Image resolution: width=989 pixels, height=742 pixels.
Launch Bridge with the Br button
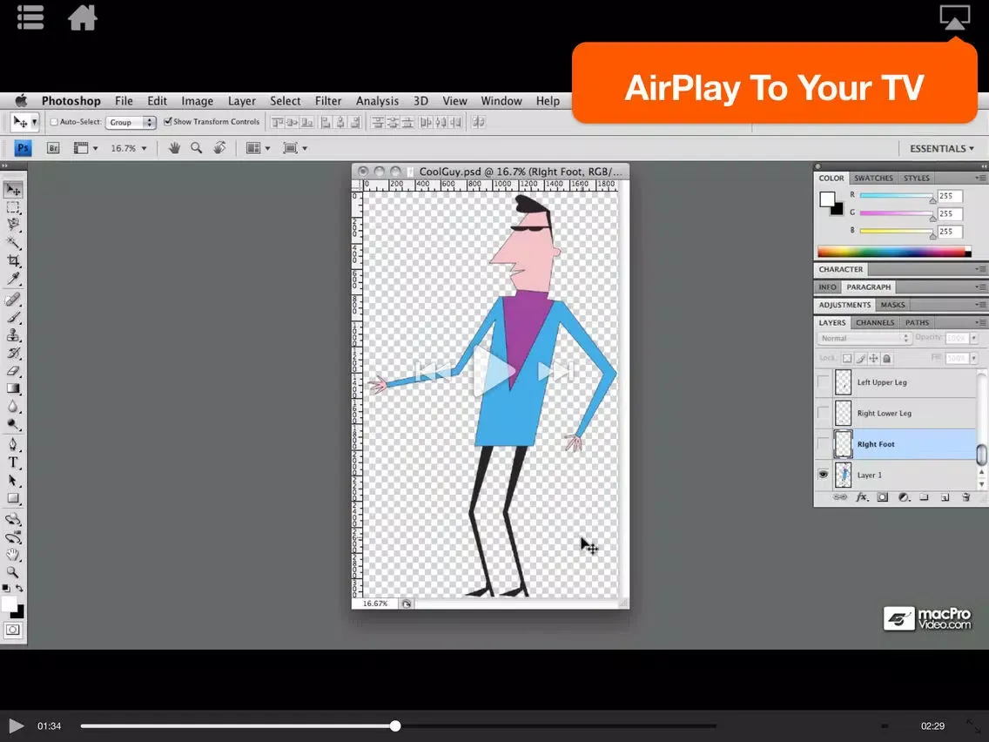click(x=53, y=148)
